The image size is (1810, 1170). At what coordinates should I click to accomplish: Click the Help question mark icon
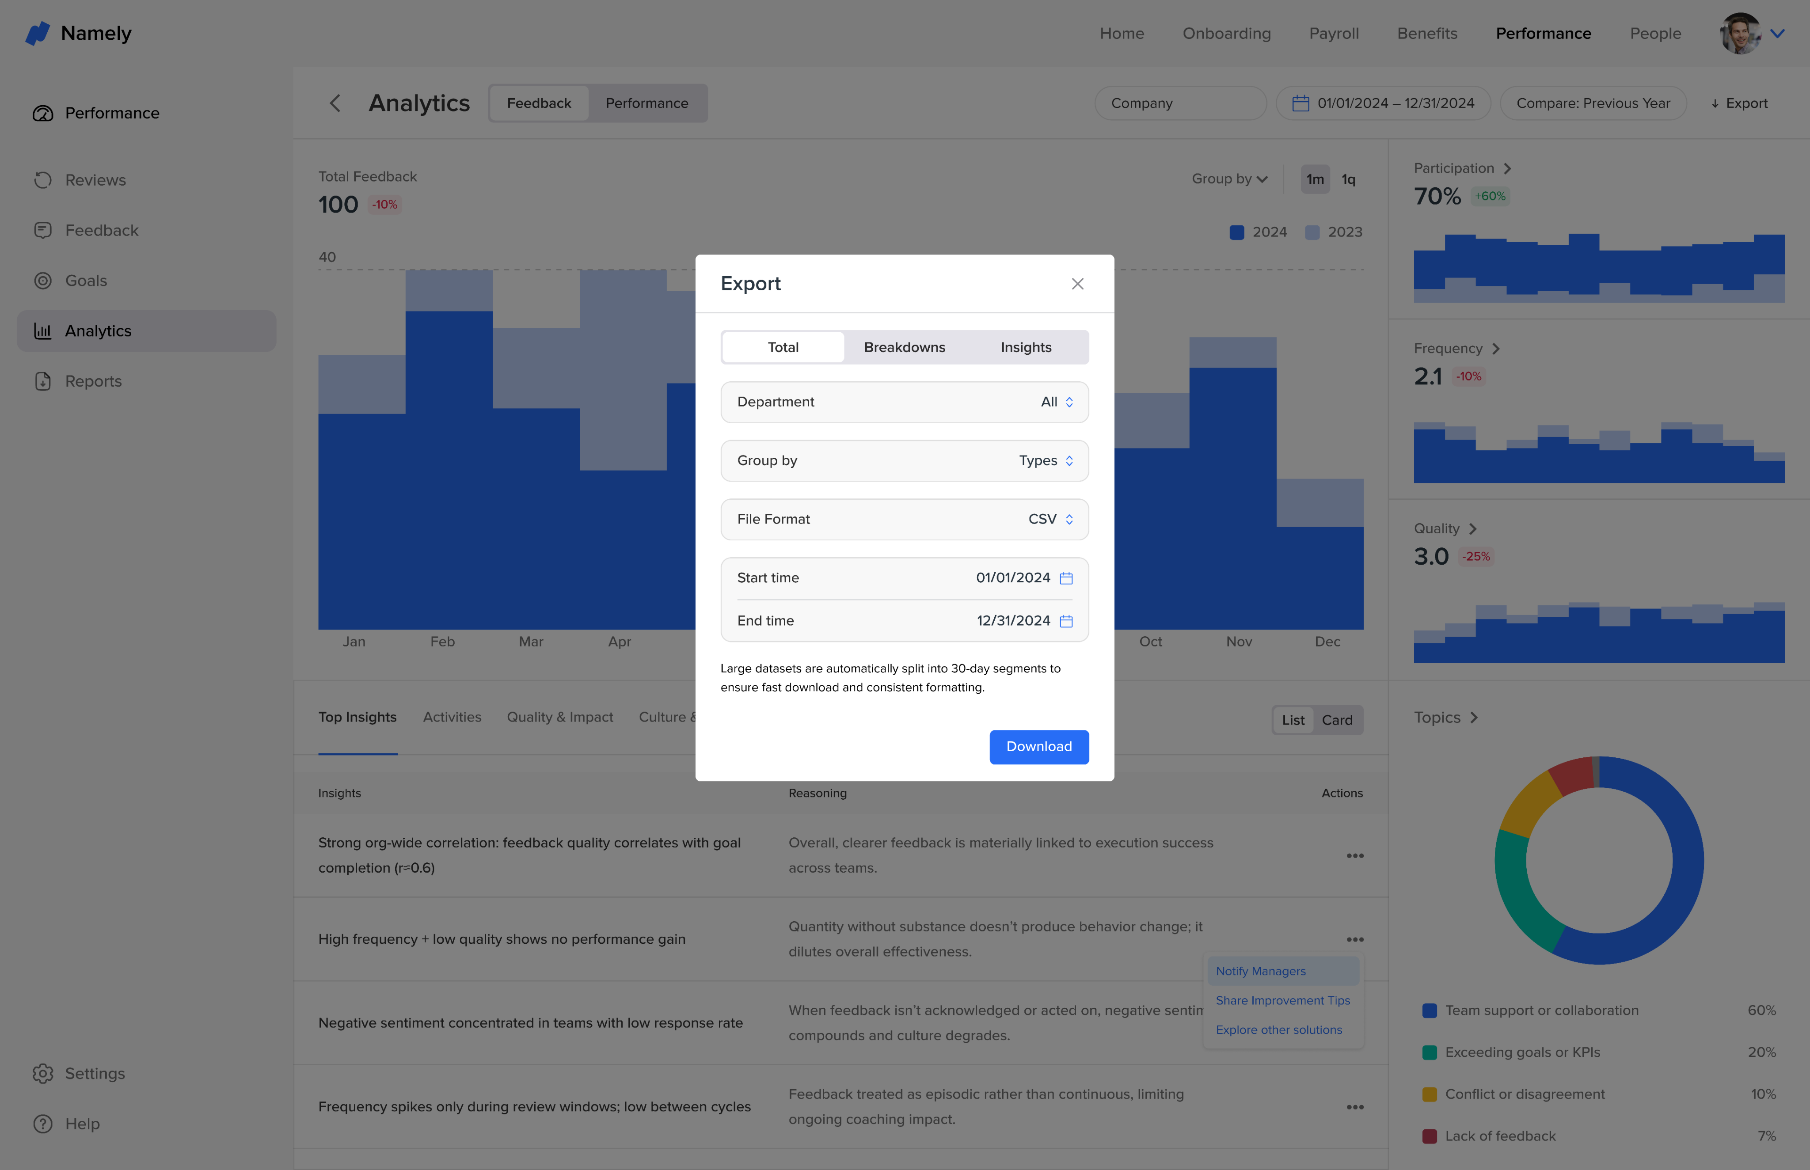43,1124
